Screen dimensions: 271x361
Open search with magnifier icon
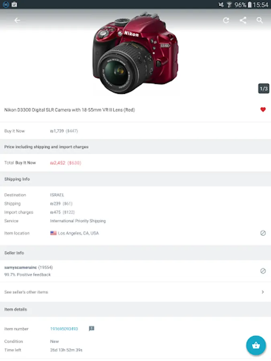click(x=260, y=20)
